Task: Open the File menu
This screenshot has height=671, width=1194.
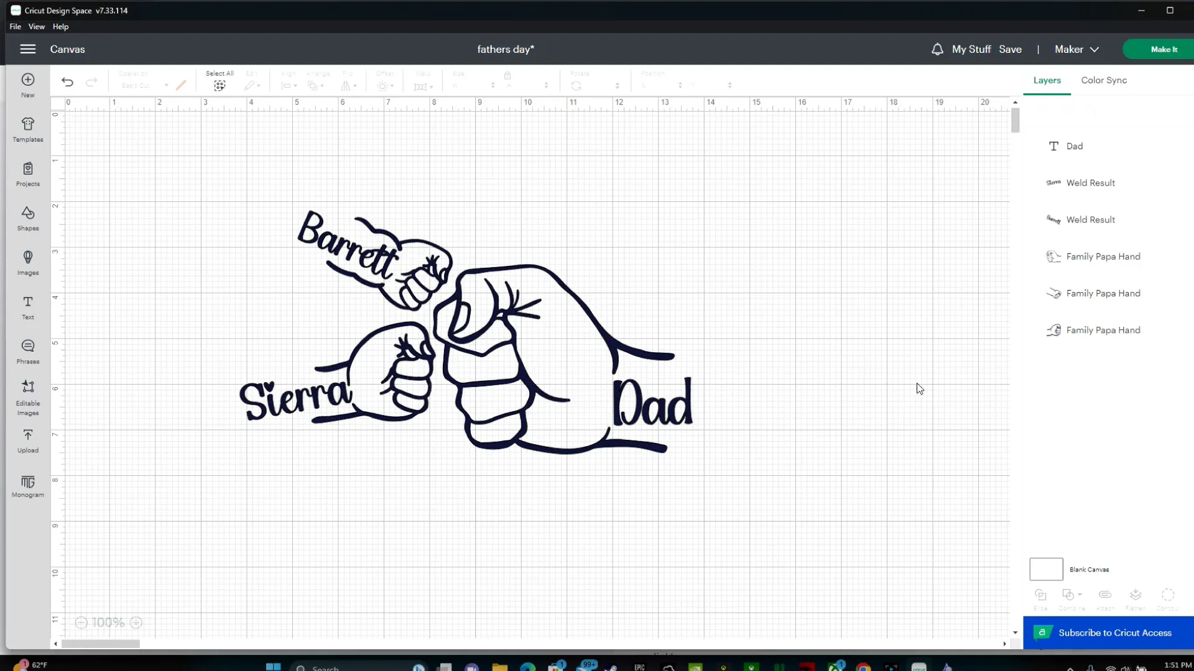Action: pos(14,26)
